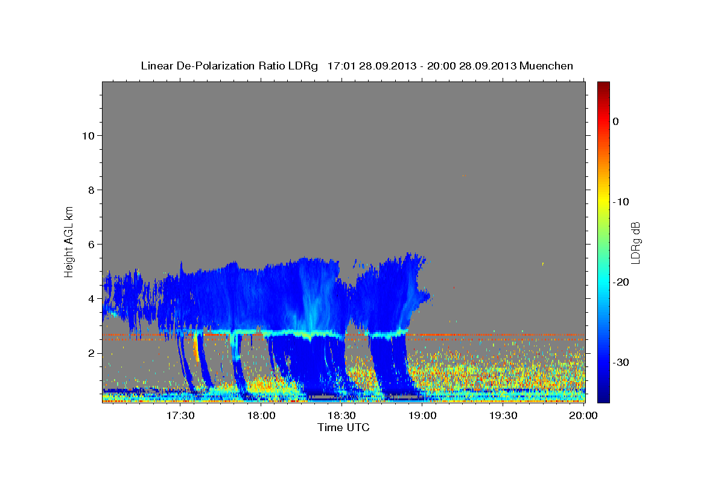724x483 pixels.
Task: Click the 17:30 time axis label
Action: 180,416
